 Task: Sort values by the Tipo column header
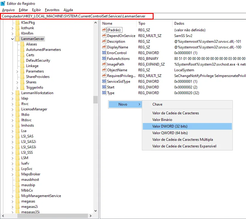pos(154,23)
